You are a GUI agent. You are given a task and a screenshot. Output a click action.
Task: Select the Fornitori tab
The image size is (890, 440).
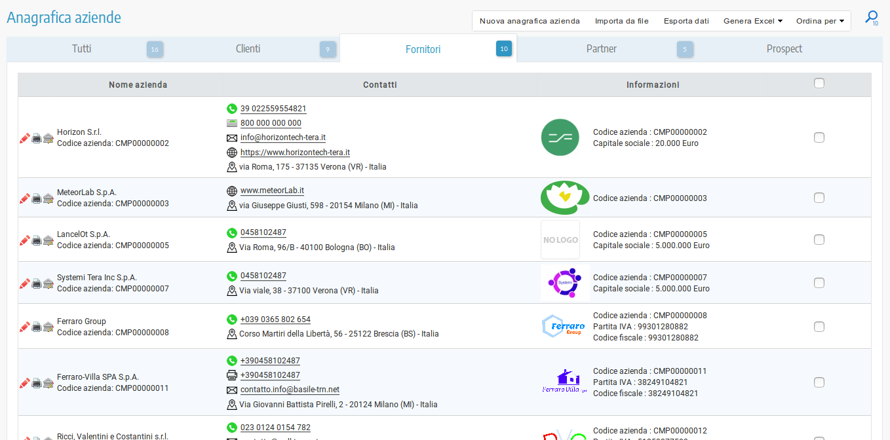tap(423, 49)
